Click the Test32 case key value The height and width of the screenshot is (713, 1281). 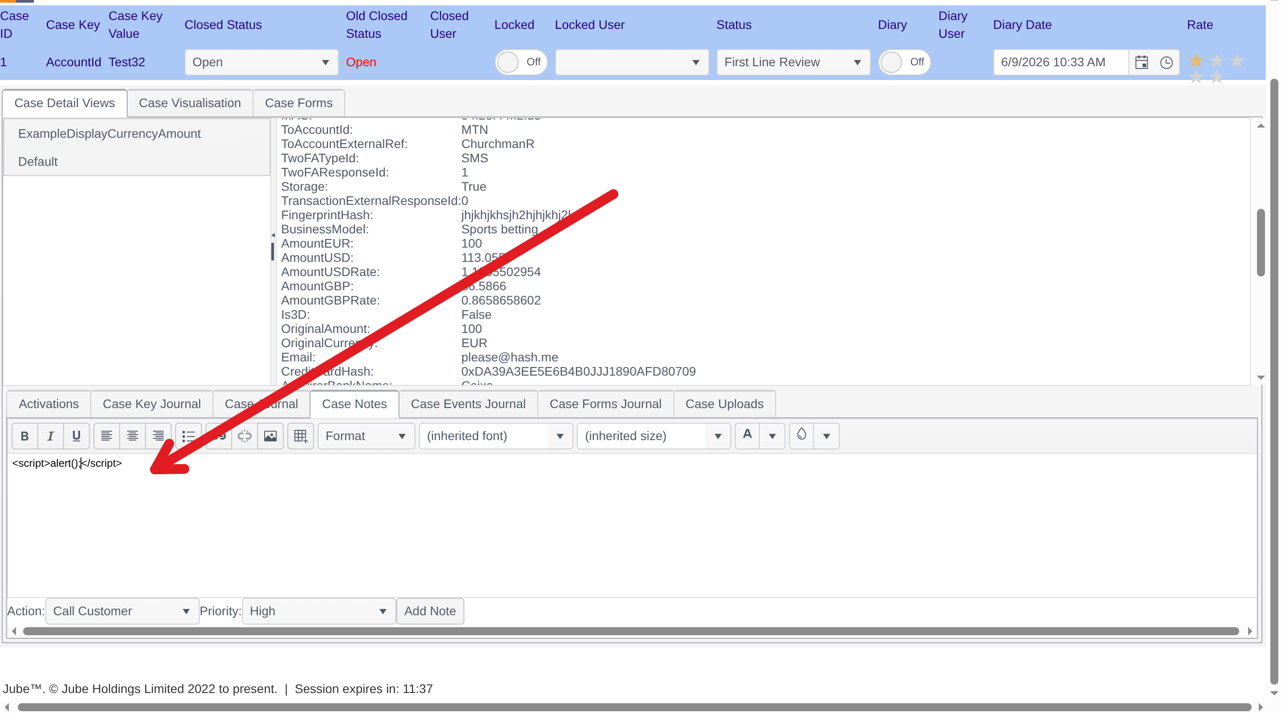click(x=127, y=62)
